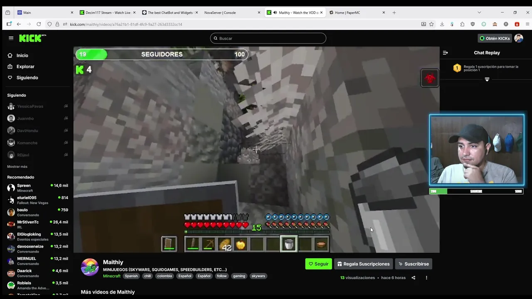Switch to Home PaperMC tab
Image resolution: width=532 pixels, height=299 pixels.
pyautogui.click(x=357, y=12)
